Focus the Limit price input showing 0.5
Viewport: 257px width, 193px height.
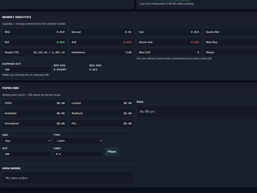[x=78, y=154]
